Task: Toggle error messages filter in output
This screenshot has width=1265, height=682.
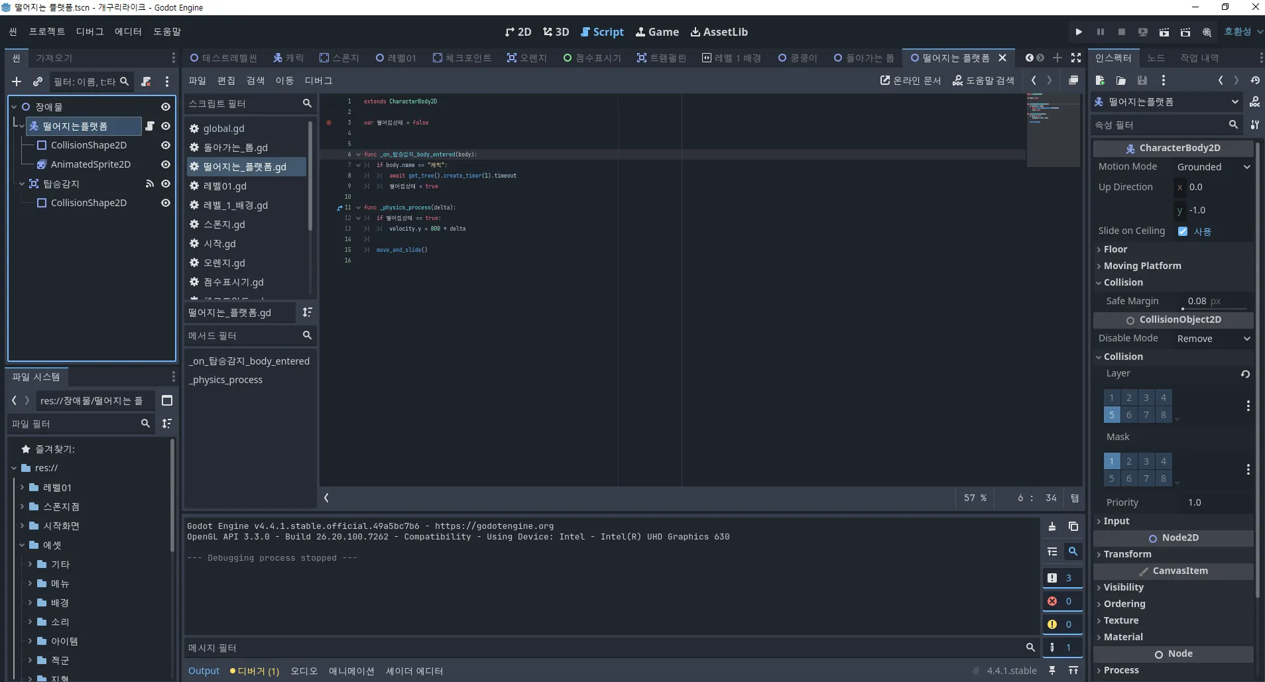Action: pyautogui.click(x=1062, y=601)
